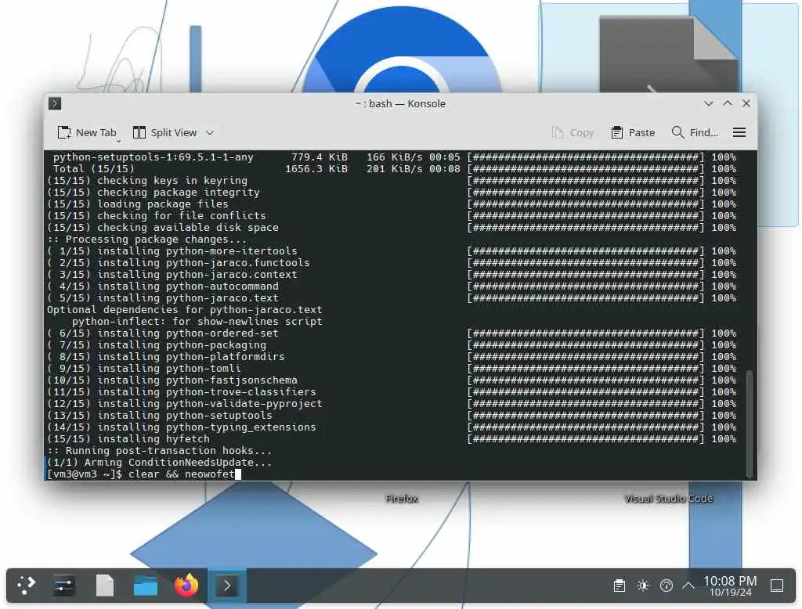Open the blank document icon in taskbar
802x609 pixels.
pyautogui.click(x=105, y=585)
